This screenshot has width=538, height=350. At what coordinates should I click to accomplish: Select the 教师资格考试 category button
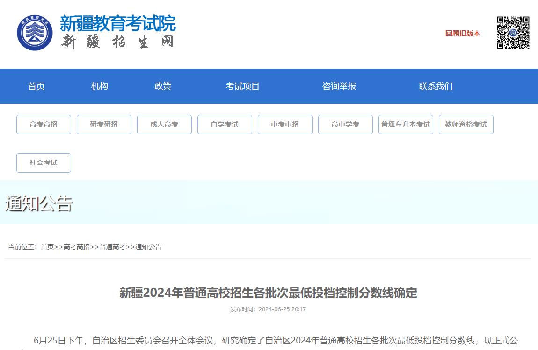coord(466,124)
